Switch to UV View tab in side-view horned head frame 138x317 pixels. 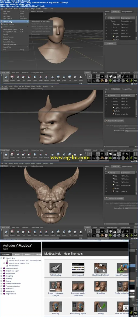12,89
